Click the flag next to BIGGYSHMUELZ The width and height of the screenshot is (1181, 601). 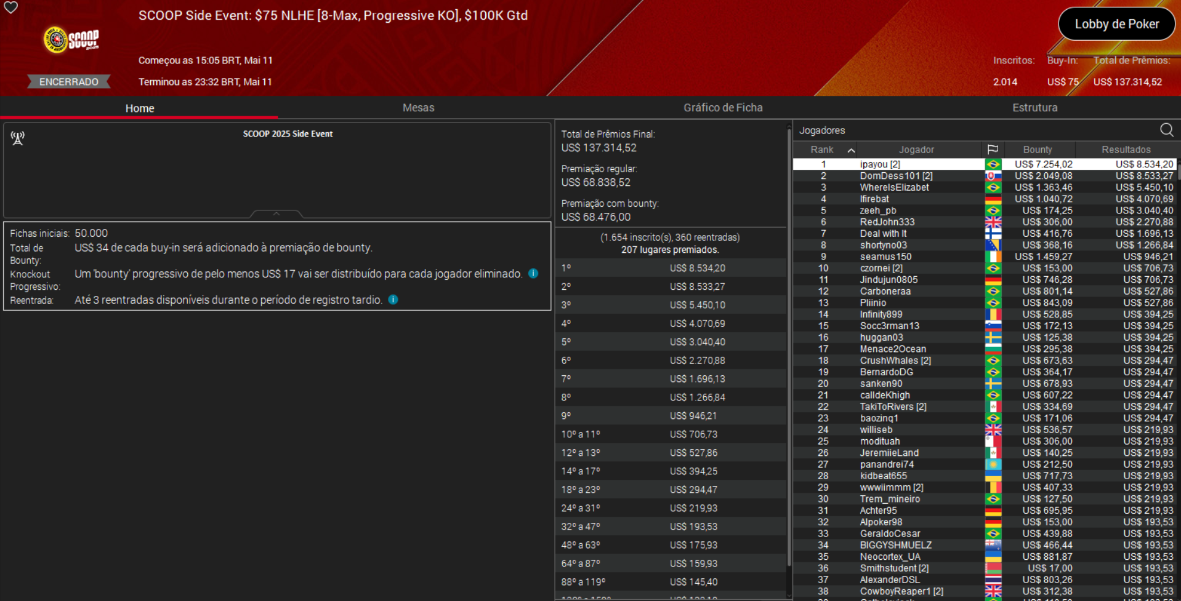(993, 545)
